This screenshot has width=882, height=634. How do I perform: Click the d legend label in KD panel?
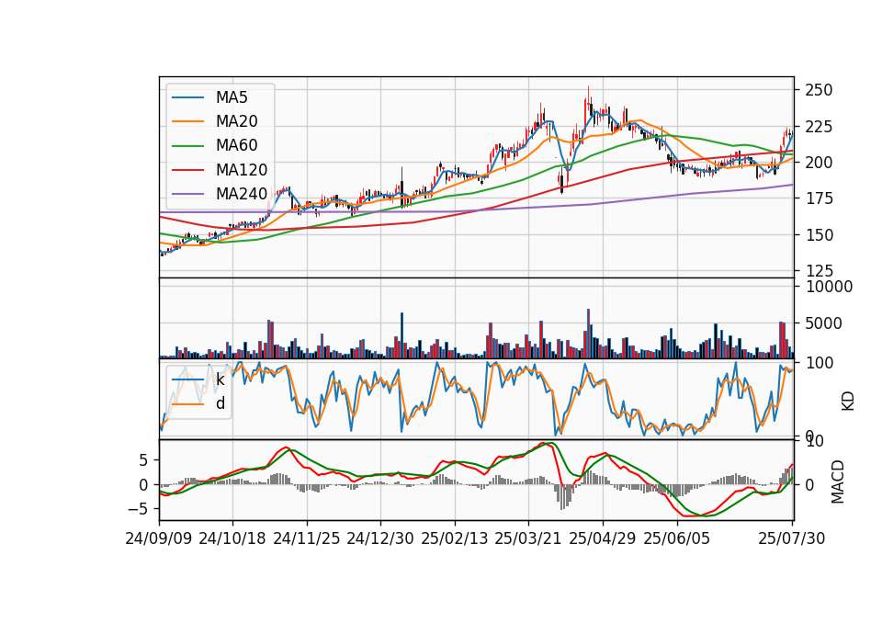220,403
